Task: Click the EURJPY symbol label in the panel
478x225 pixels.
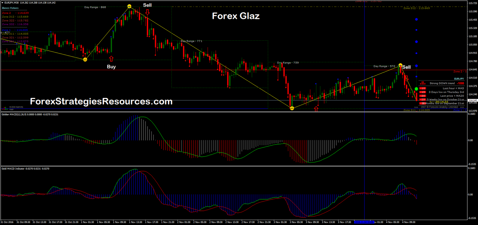Action: pos(459,79)
